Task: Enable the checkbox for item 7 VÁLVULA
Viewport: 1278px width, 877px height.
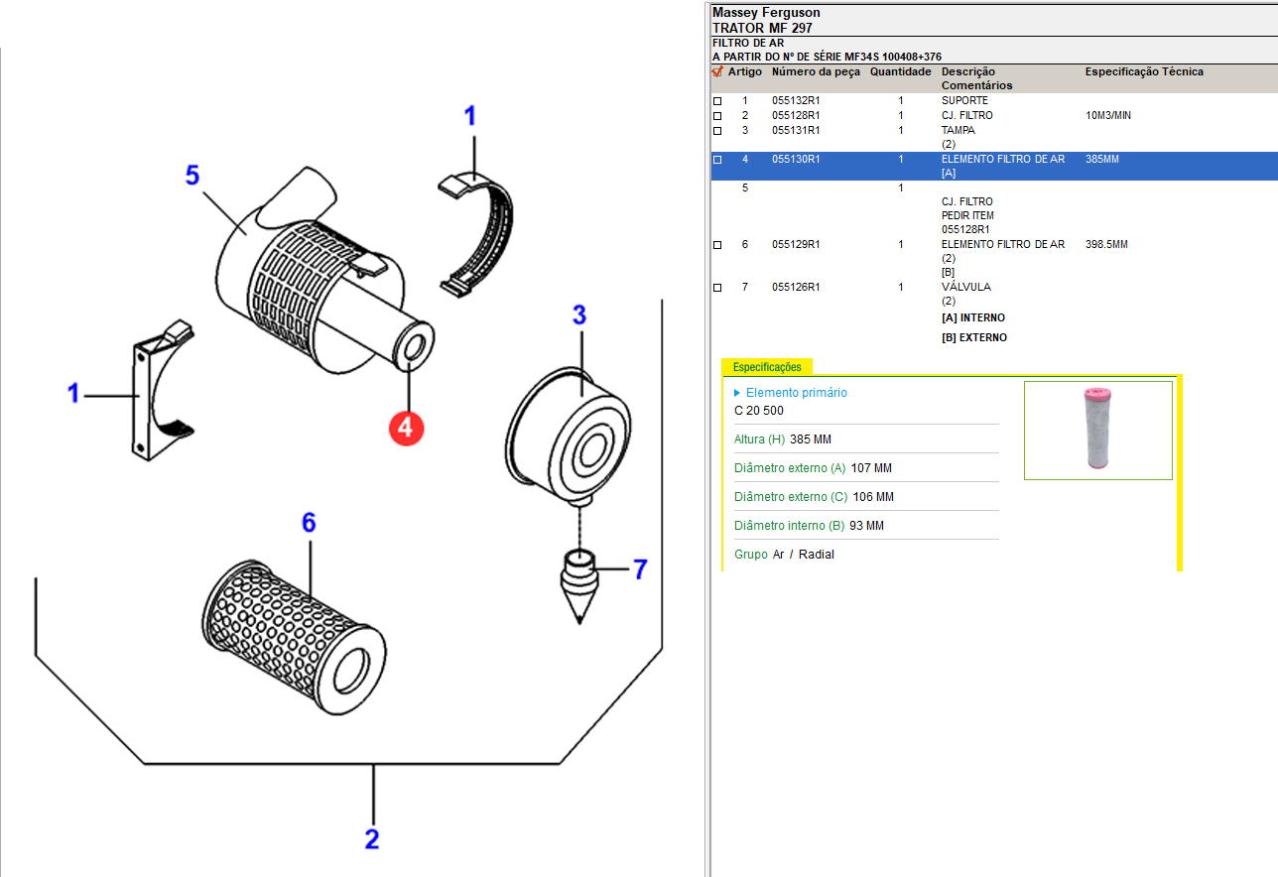Action: pos(717,289)
